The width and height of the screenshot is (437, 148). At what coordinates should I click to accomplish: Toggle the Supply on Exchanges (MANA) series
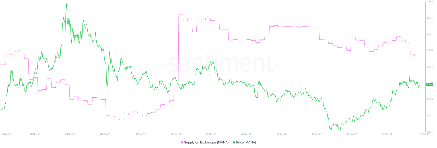coord(206,143)
